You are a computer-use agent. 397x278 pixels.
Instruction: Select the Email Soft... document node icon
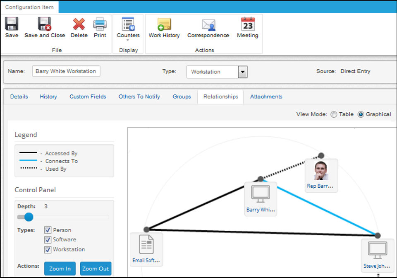click(x=146, y=244)
